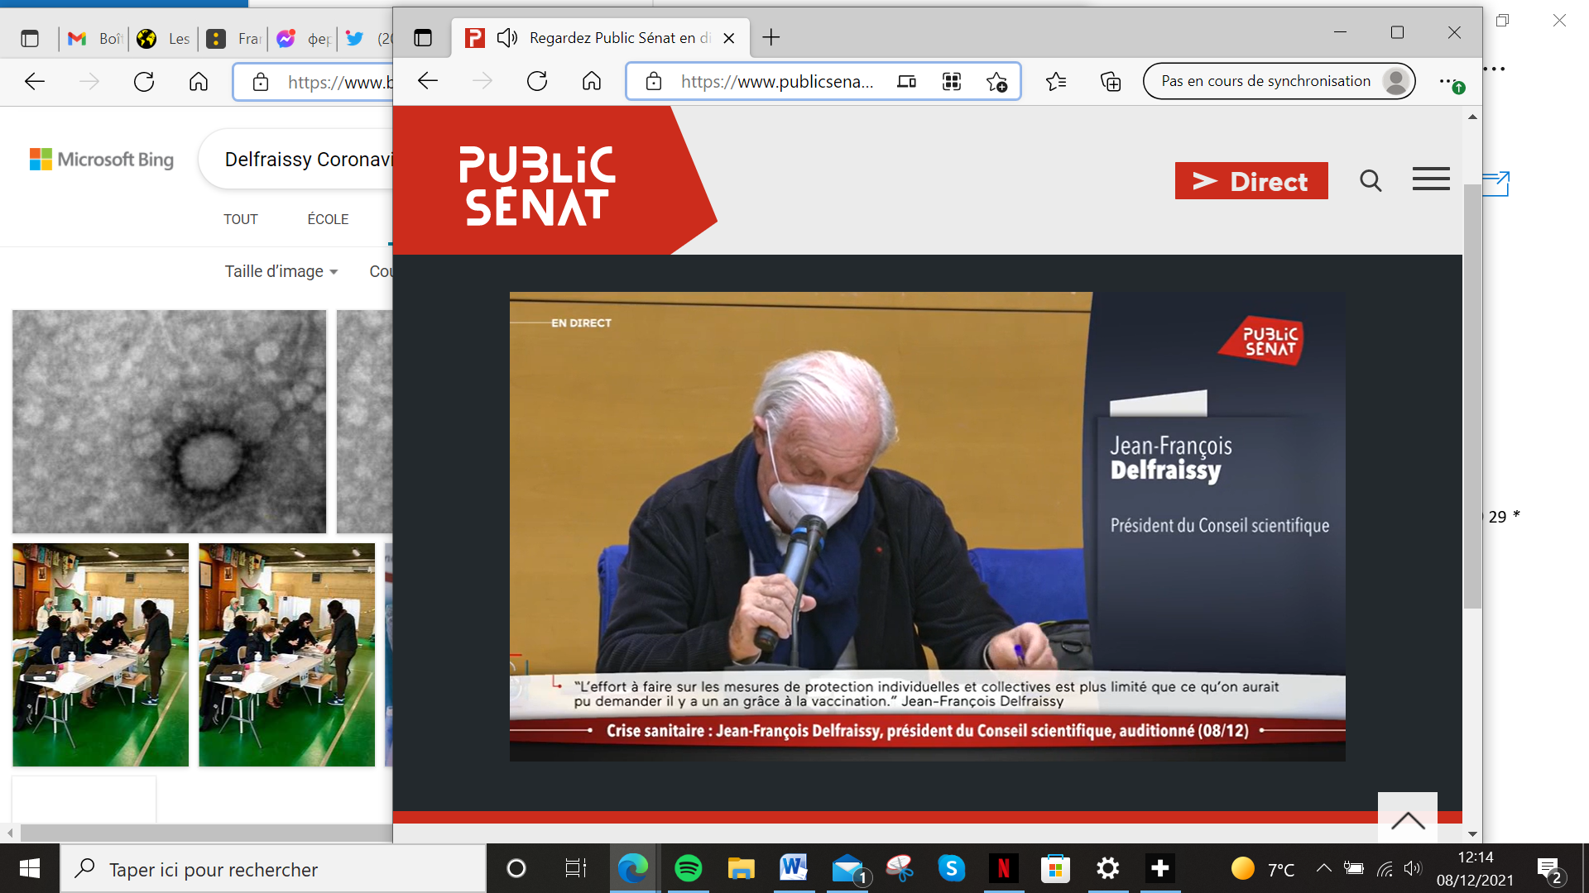Select the ÉCOLE tab in Bing

pos(328,219)
